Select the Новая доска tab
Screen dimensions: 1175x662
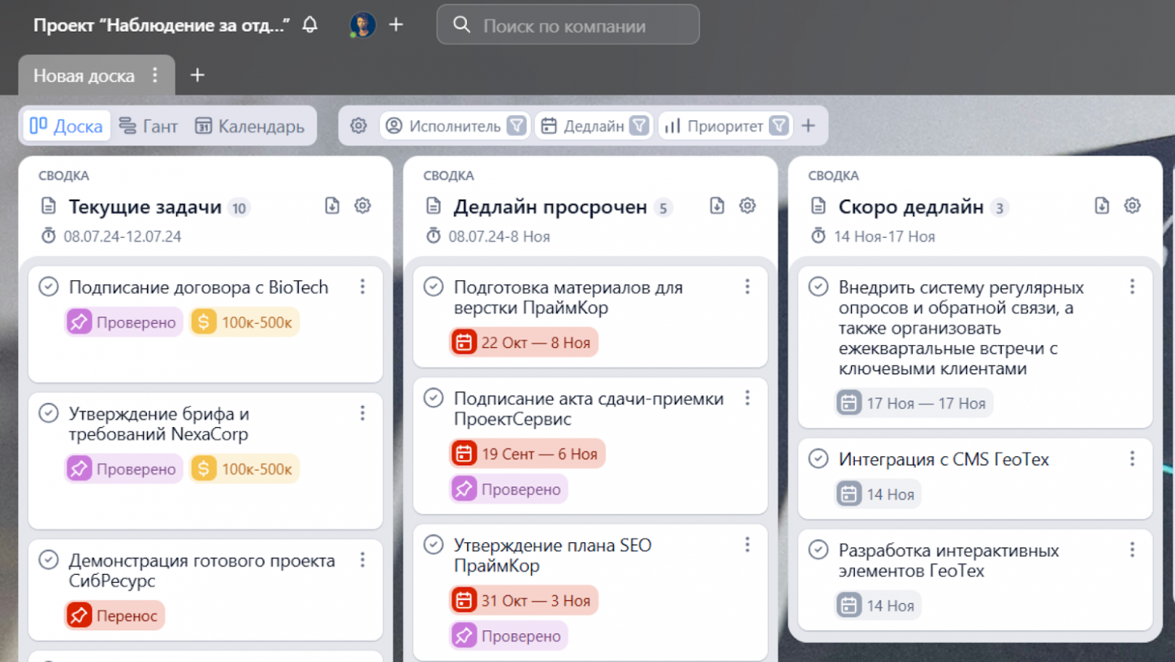(x=82, y=75)
